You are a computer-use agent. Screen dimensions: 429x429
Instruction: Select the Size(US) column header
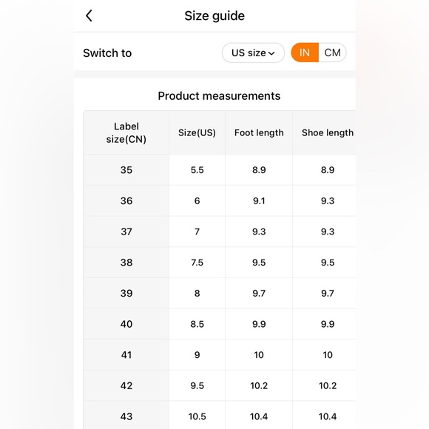pyautogui.click(x=197, y=132)
